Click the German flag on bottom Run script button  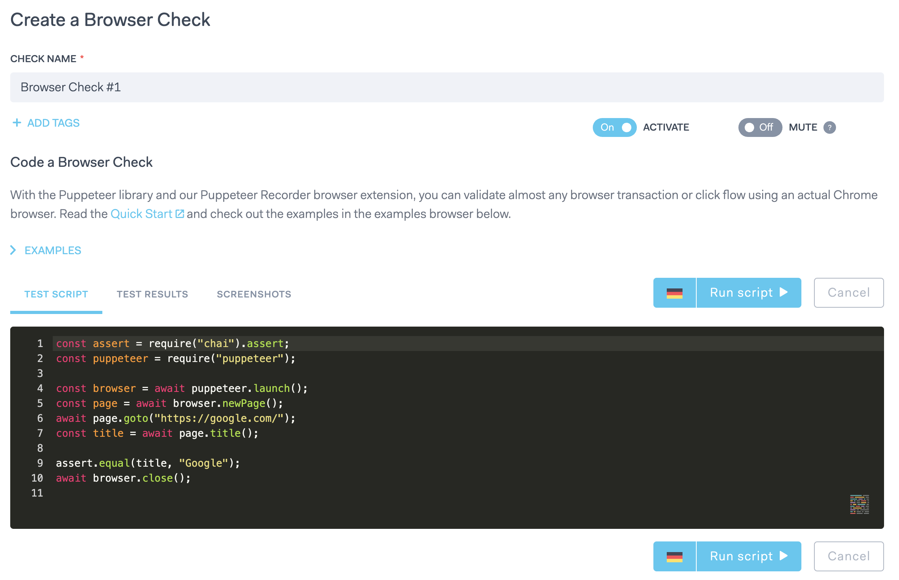click(x=674, y=556)
